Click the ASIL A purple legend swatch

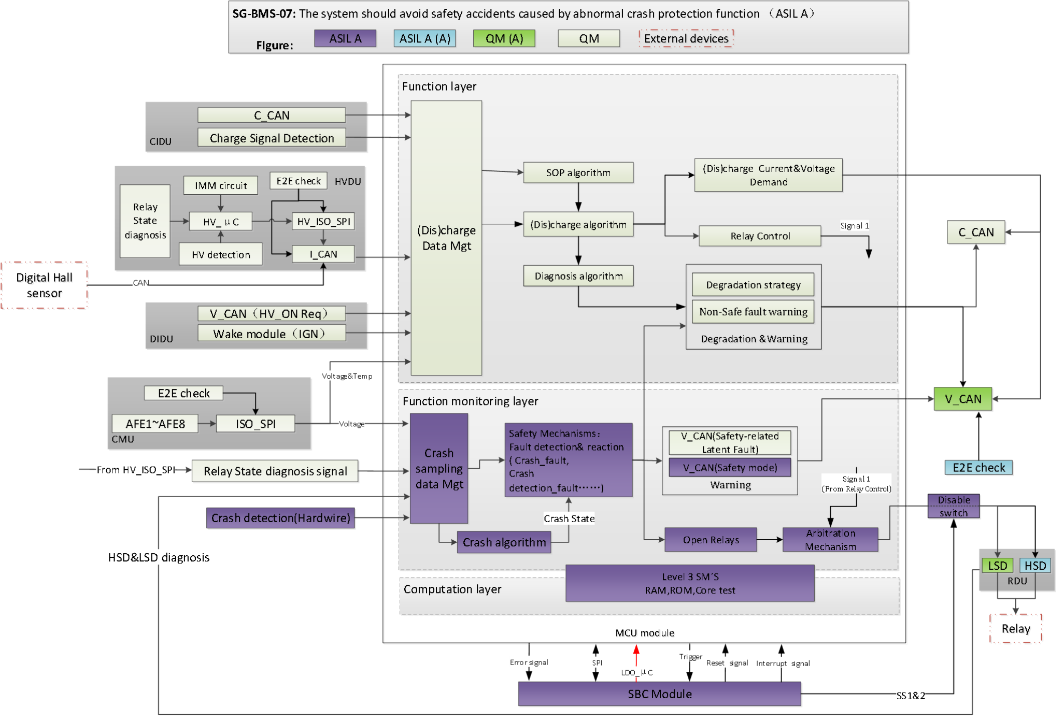345,38
